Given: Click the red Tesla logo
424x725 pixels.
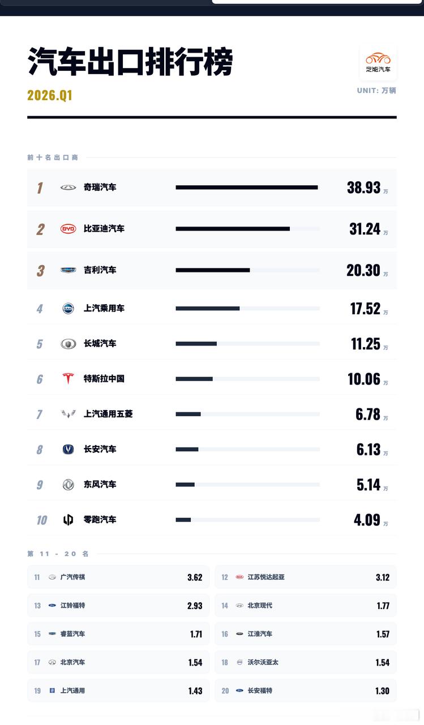Looking at the screenshot, I should click(x=68, y=378).
